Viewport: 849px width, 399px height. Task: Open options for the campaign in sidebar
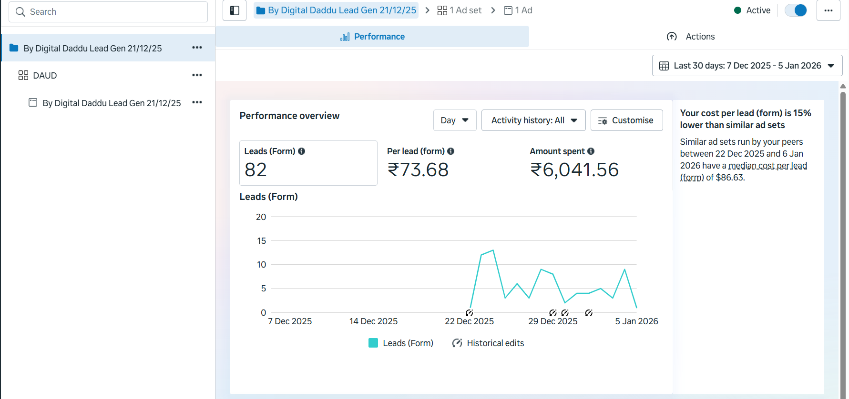pos(197,48)
